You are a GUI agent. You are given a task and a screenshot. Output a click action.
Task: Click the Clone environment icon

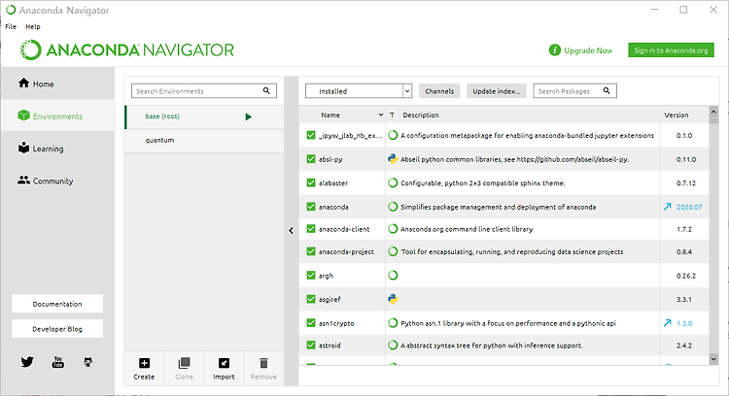[x=184, y=363]
